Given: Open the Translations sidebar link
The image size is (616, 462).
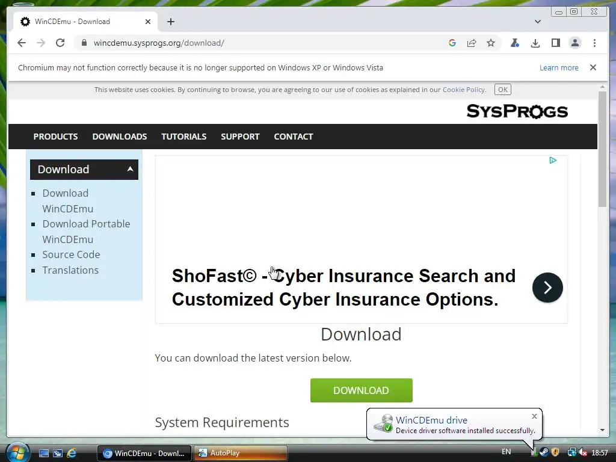Looking at the screenshot, I should tap(70, 270).
